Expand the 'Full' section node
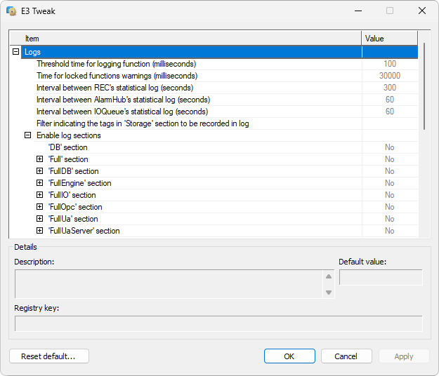Screen dimensions: 439x376 pyautogui.click(x=40, y=159)
